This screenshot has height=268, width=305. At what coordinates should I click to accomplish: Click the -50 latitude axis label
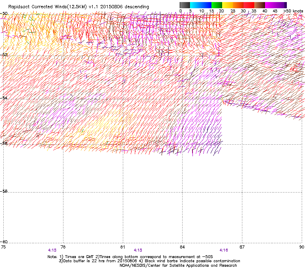(x=4, y=14)
